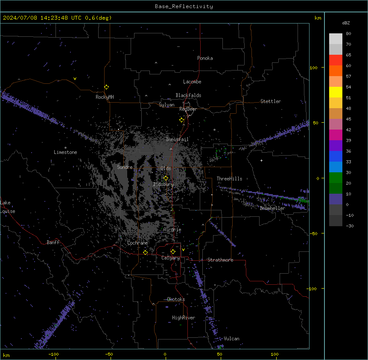
Task: Select the Didsbury town label
Action: [x=164, y=184]
